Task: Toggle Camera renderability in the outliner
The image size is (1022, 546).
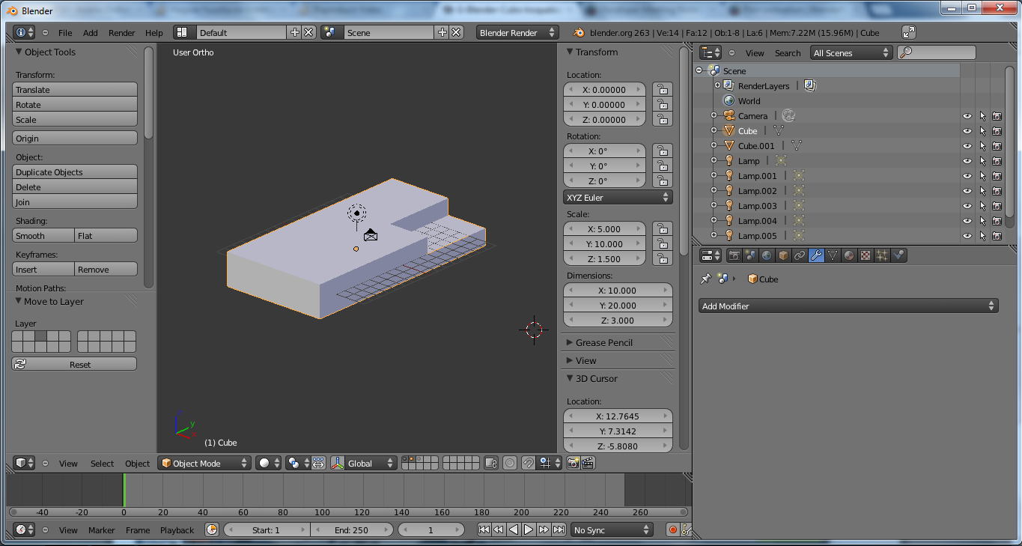Action: coord(997,116)
